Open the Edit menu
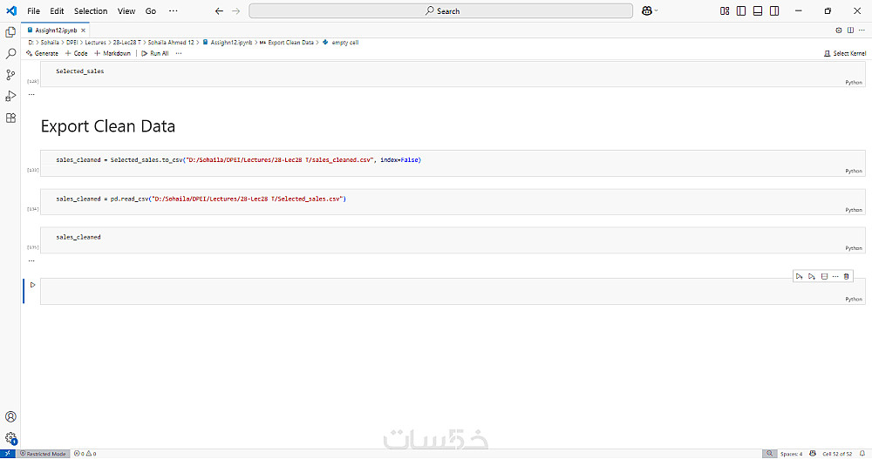 pyautogui.click(x=57, y=10)
